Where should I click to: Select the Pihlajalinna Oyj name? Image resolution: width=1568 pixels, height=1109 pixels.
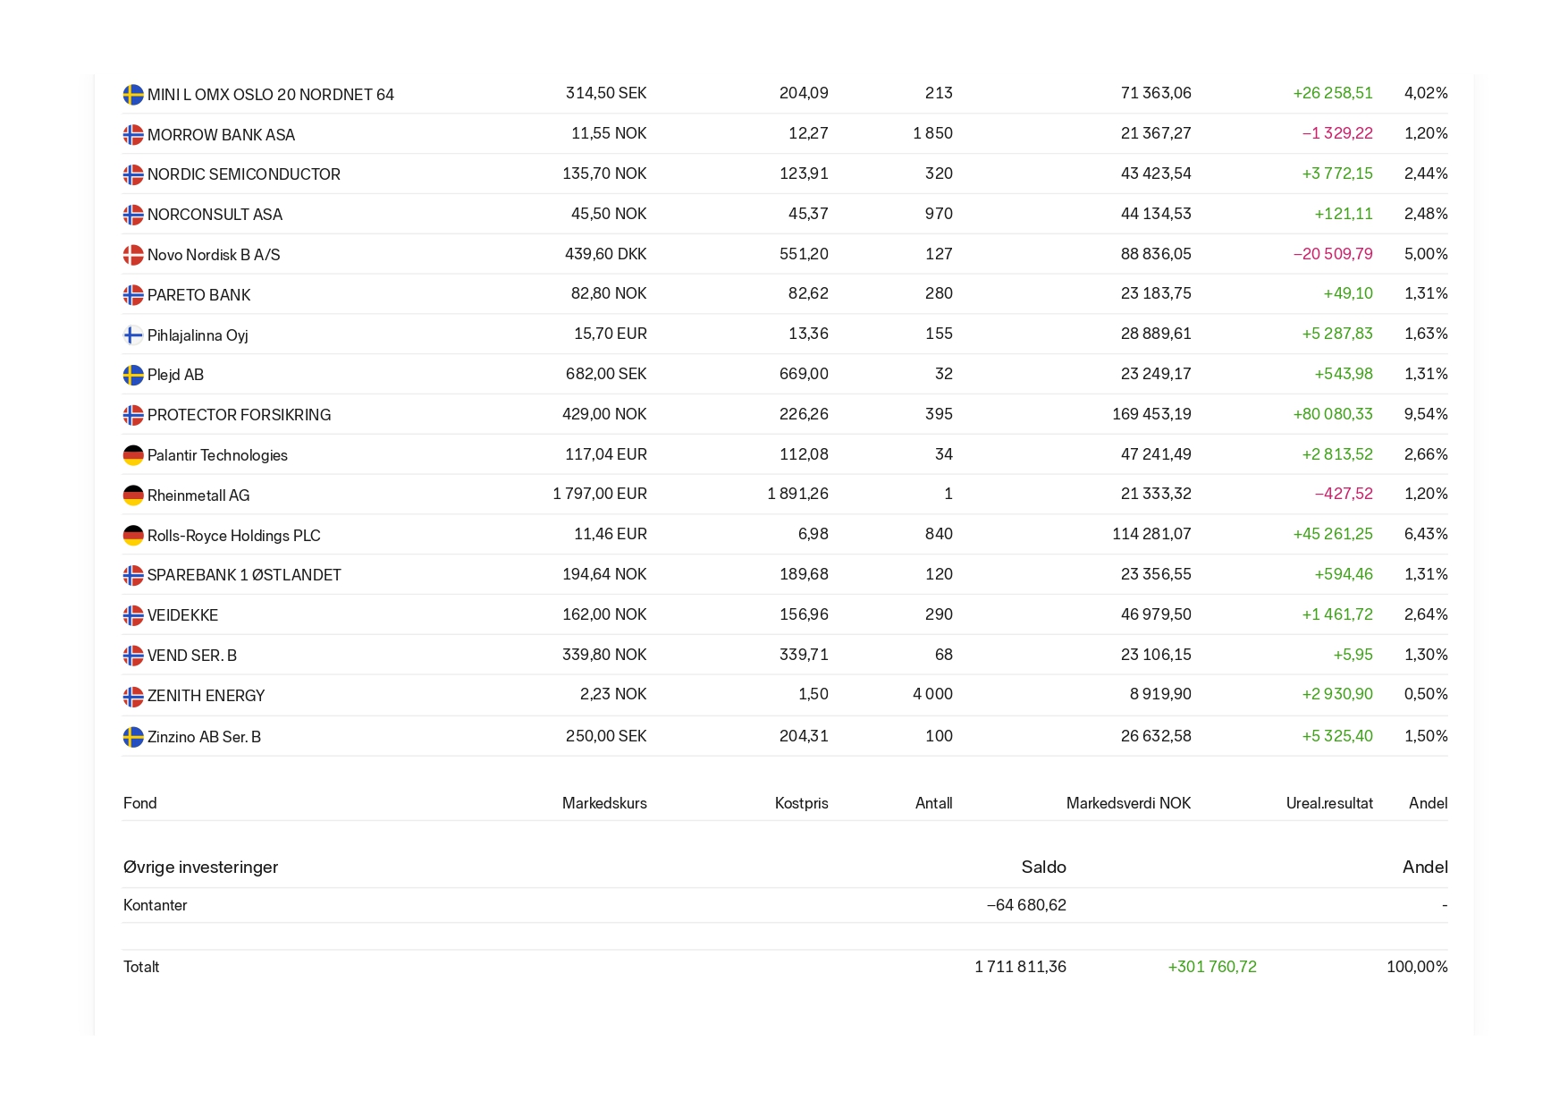tap(198, 335)
